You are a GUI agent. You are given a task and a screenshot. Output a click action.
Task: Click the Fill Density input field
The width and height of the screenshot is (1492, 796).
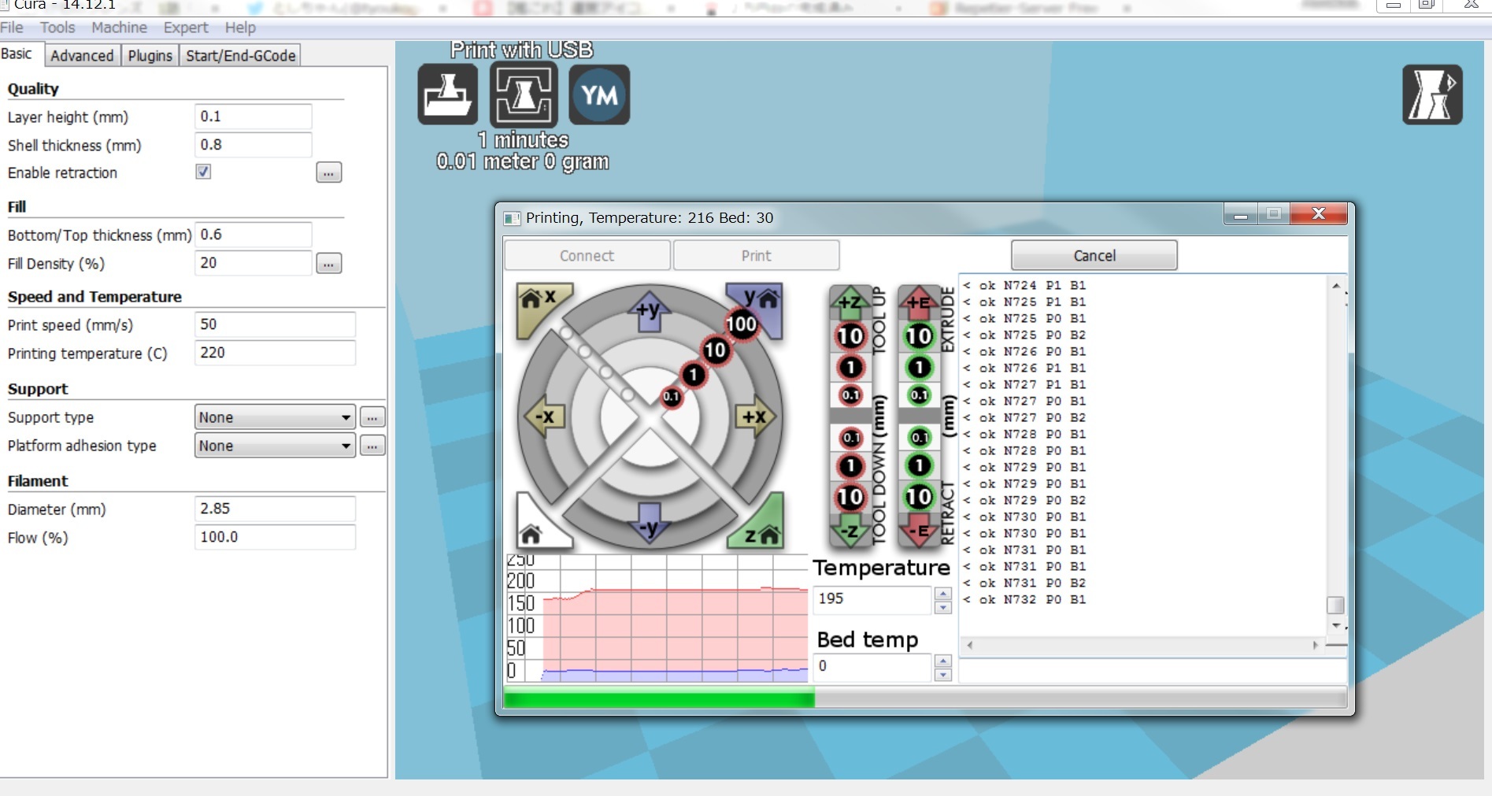coord(253,263)
